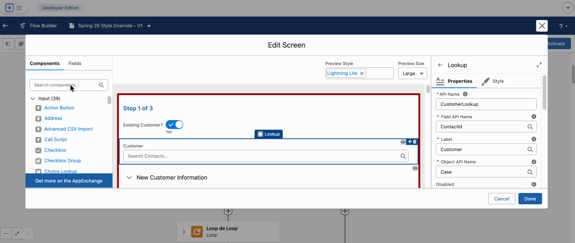Click the Advanced CSV Import link
This screenshot has width=575, height=243.
68,129
